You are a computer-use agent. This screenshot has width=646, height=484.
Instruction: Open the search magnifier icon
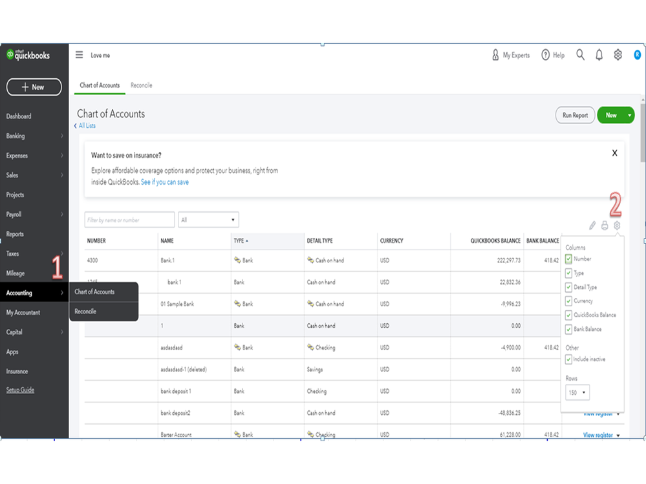(x=580, y=55)
